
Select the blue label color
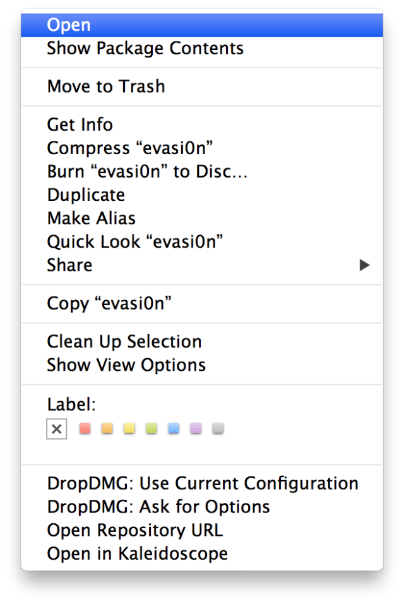pyautogui.click(x=174, y=429)
